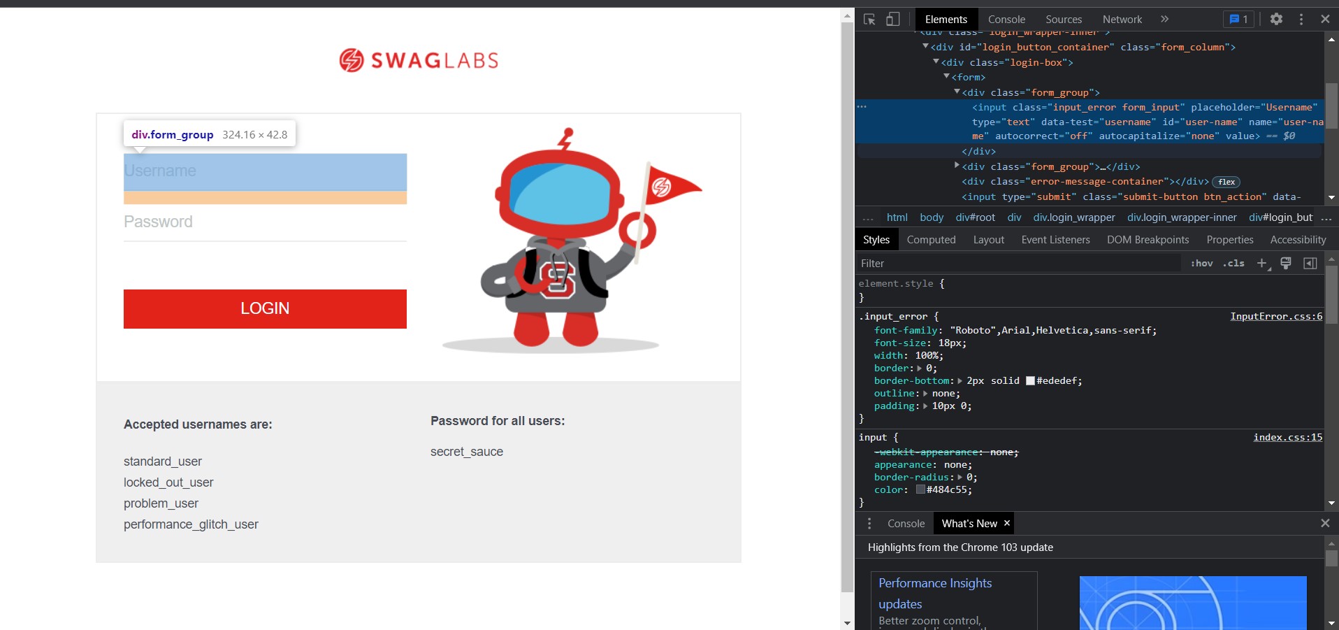
Task: Click the Username input field
Action: 265,171
